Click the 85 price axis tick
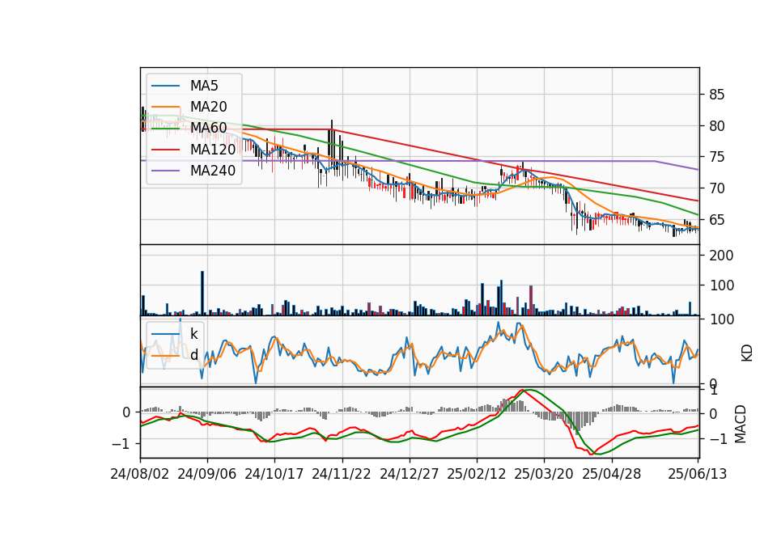The image size is (777, 558). (x=716, y=95)
